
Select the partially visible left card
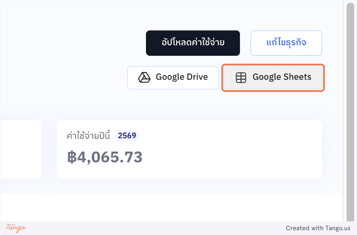tap(21, 149)
